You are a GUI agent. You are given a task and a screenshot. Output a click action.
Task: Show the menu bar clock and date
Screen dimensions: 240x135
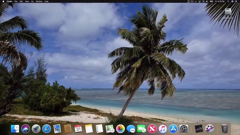click(220, 1)
